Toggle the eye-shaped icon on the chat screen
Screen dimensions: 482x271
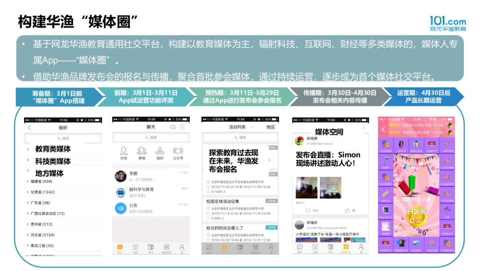click(172, 126)
